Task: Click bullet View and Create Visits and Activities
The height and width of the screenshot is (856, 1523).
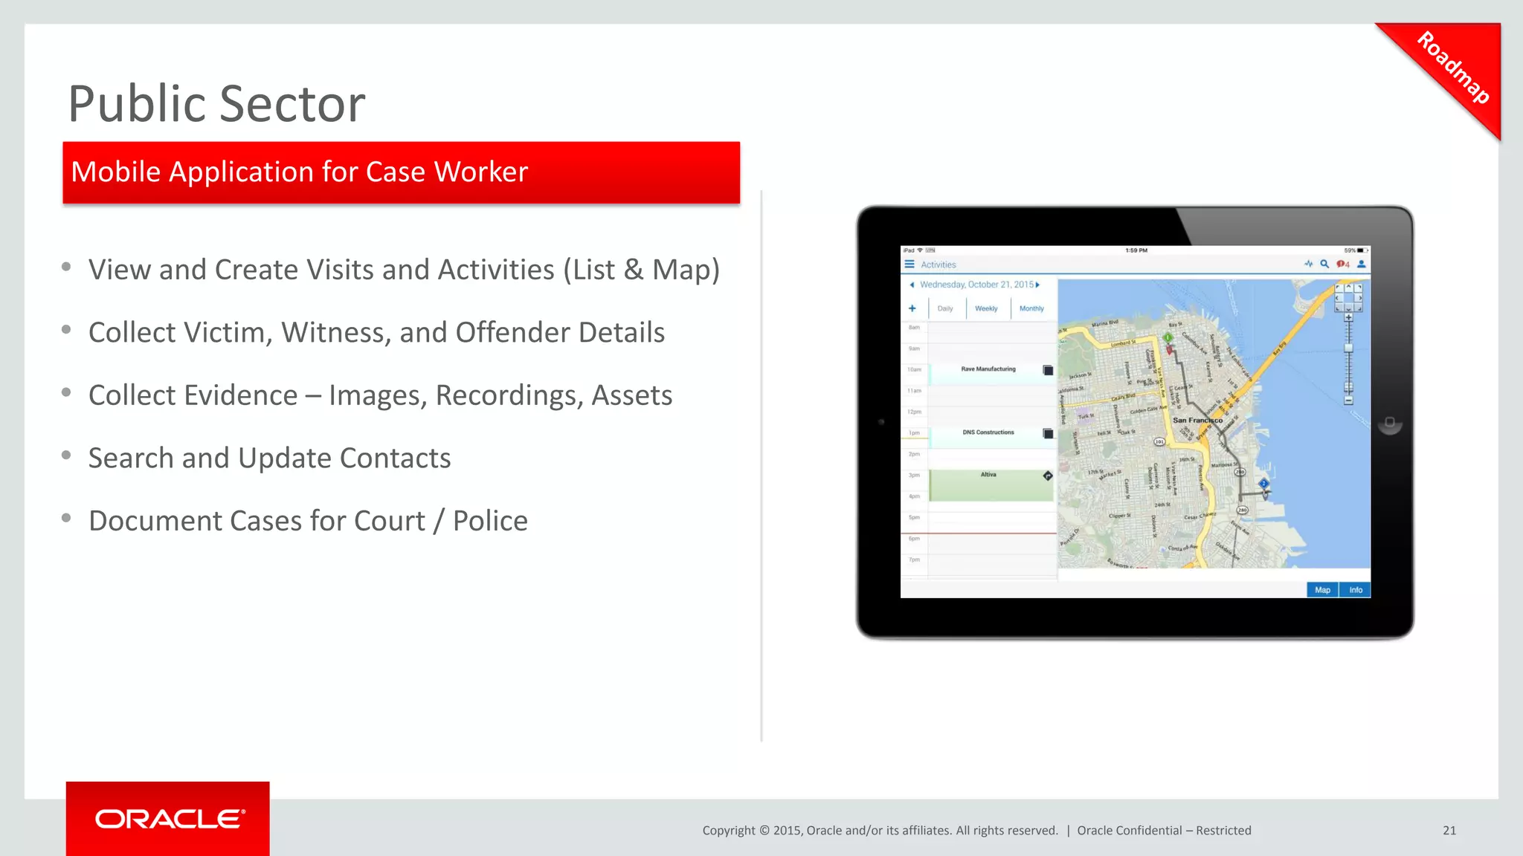Action: point(404,270)
